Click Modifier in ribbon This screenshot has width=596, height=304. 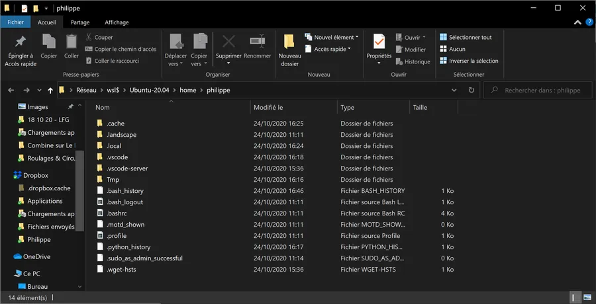tap(411, 50)
